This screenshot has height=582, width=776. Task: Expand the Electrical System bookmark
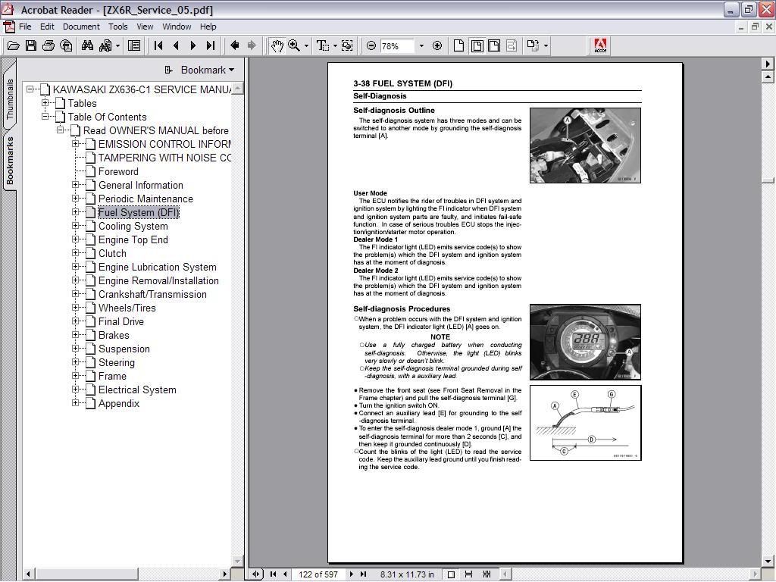(x=75, y=390)
